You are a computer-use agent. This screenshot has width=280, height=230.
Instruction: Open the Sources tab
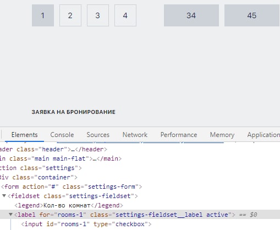(98, 135)
